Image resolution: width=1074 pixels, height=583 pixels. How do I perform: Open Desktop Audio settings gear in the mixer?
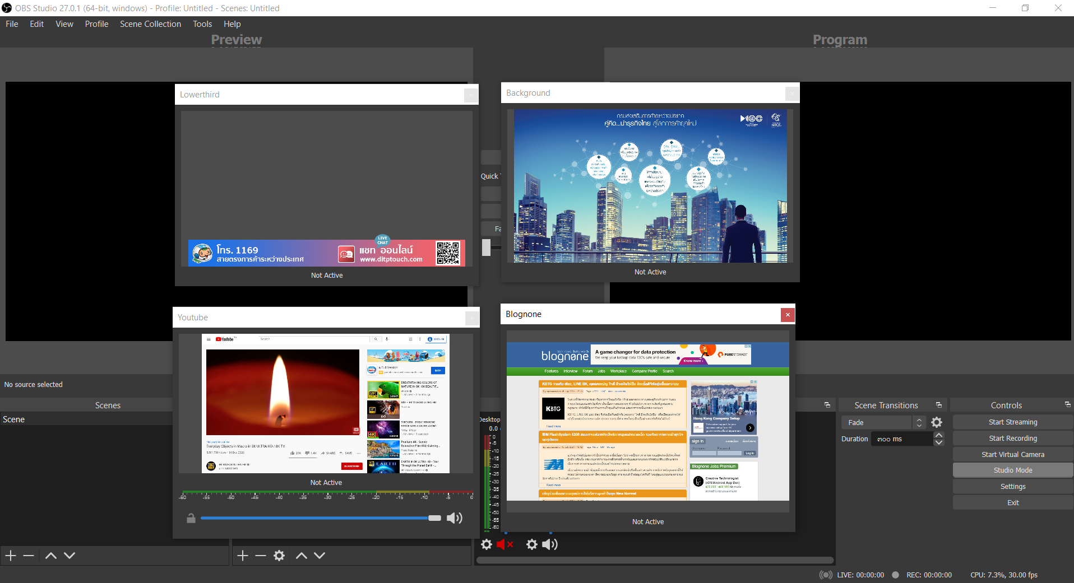coord(486,544)
